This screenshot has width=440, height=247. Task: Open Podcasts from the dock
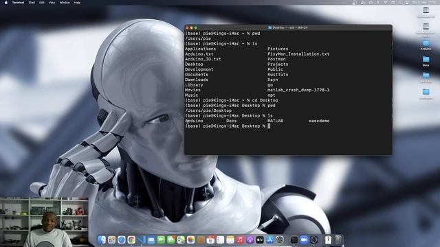coord(250,239)
